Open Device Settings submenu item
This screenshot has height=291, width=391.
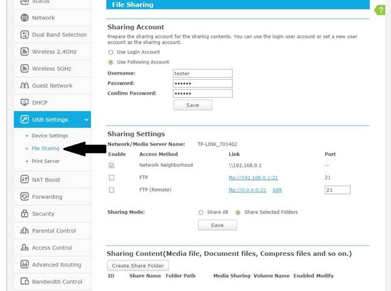point(50,135)
